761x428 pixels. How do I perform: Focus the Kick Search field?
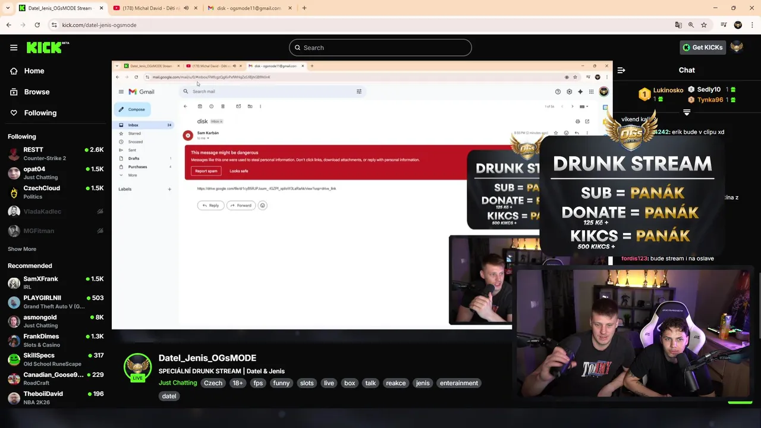pyautogui.click(x=380, y=48)
